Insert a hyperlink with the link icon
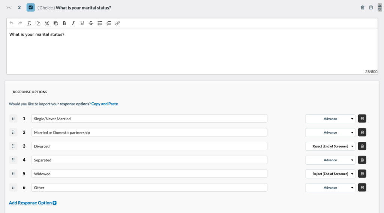 [117, 23]
